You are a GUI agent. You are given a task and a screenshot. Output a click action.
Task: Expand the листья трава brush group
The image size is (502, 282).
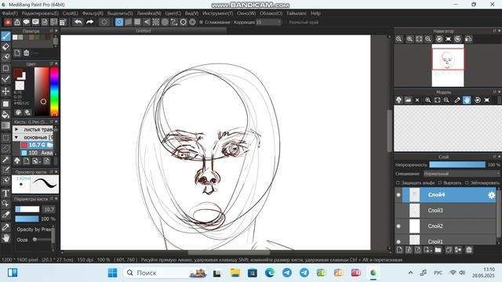(x=16, y=129)
